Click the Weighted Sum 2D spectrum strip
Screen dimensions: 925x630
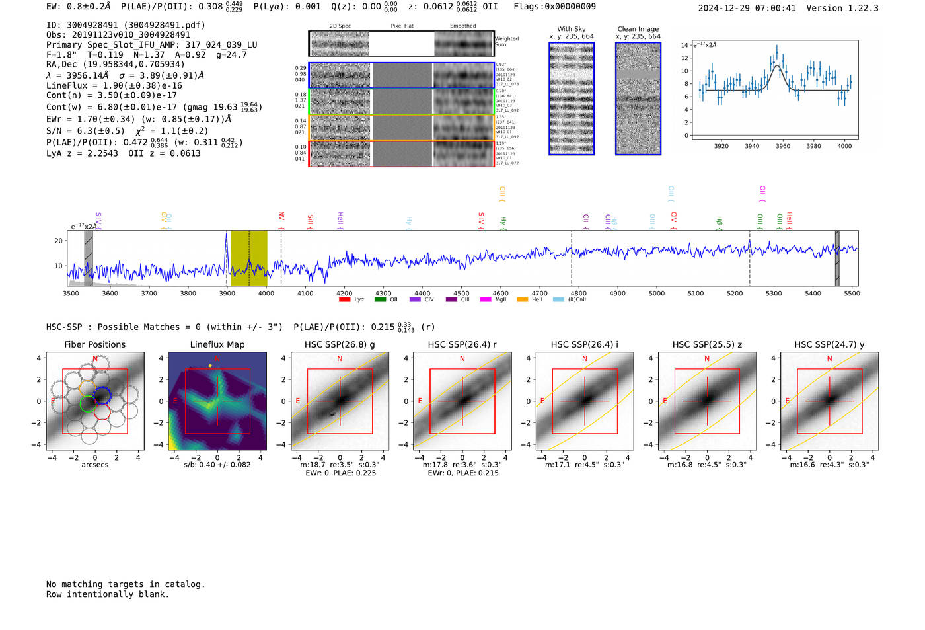tap(402, 44)
